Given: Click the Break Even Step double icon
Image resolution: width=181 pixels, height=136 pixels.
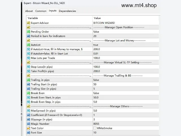Looking at the screenshot, I should pyautogui.click(x=28, y=102).
